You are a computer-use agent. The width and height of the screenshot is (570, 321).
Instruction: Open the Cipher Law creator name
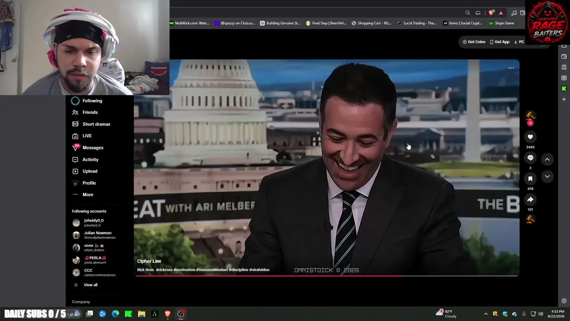(x=149, y=261)
